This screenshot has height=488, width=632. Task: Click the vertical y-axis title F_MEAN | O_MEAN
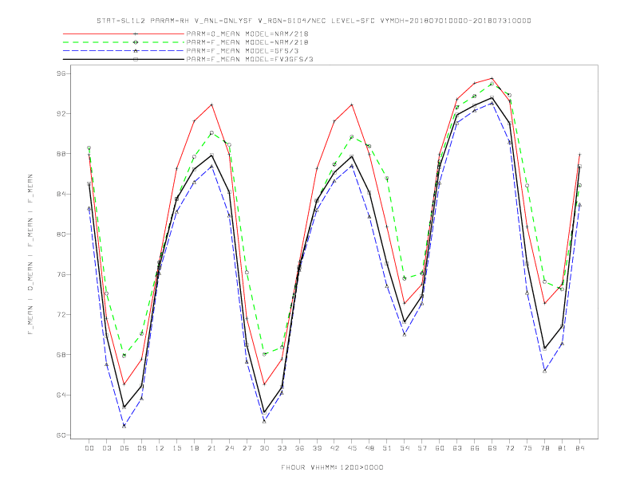point(30,254)
